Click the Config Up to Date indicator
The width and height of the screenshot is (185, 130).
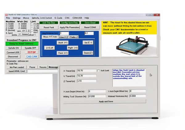point(69,22)
